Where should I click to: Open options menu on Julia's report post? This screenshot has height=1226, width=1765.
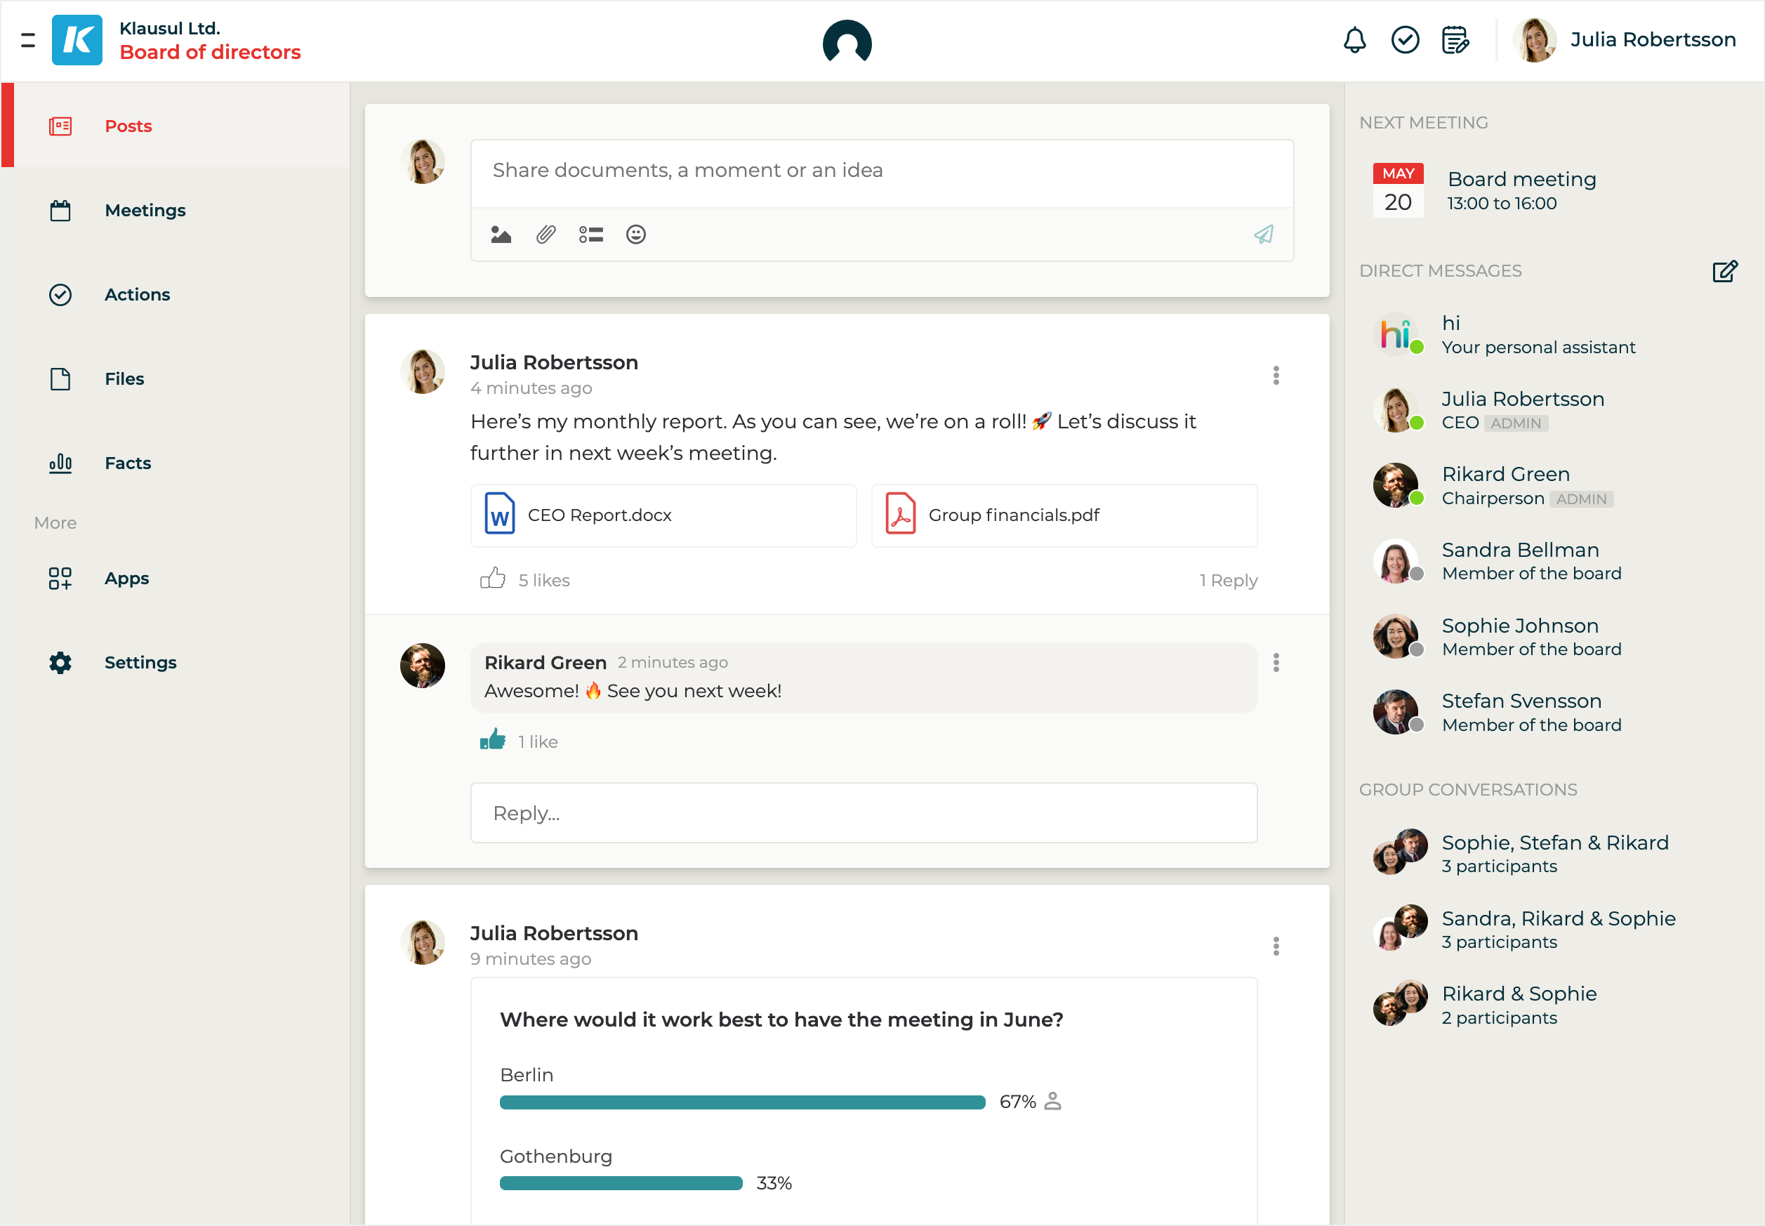(1275, 375)
